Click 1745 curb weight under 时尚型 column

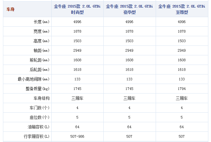click(x=77, y=89)
